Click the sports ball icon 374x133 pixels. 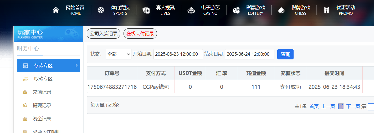click(101, 10)
